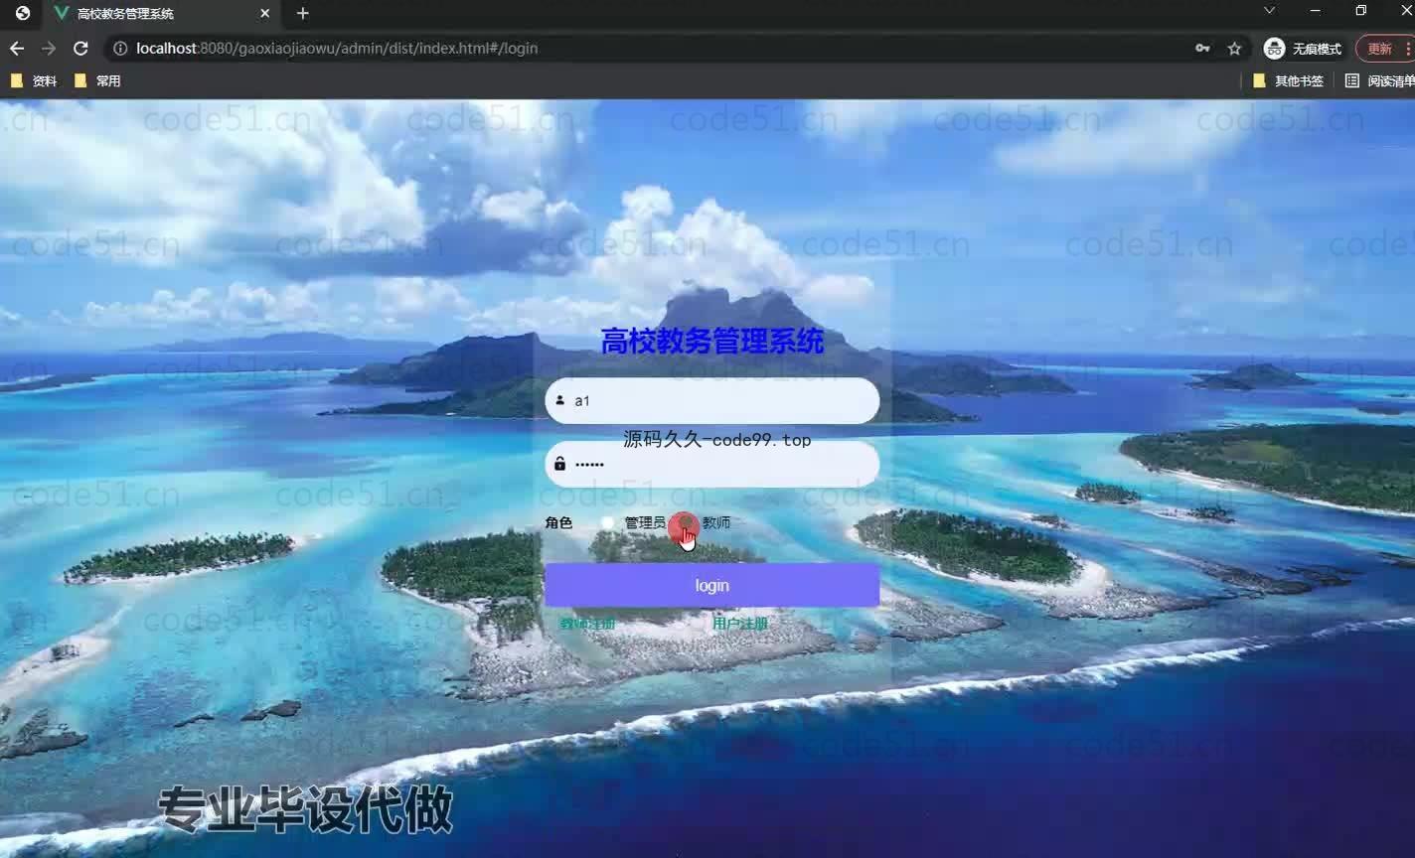
Task: Open the 教师注册 registration link
Action: 587,624
